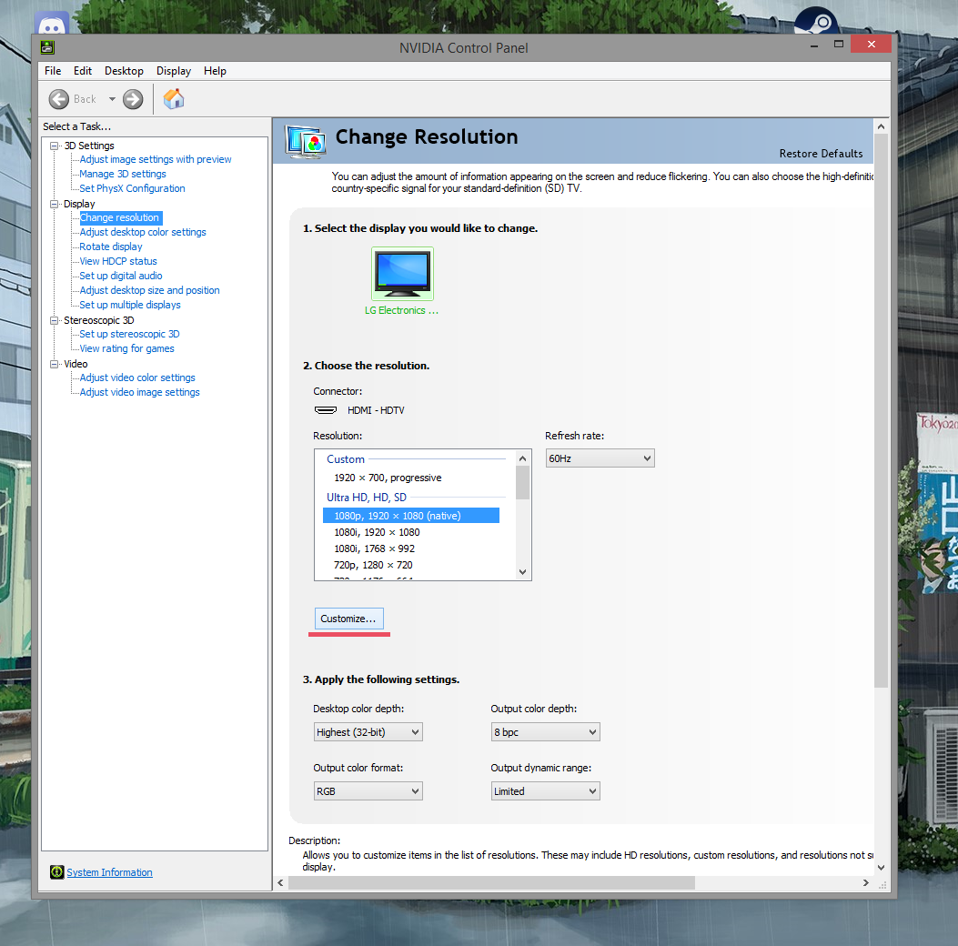Select Change resolution task

[120, 217]
